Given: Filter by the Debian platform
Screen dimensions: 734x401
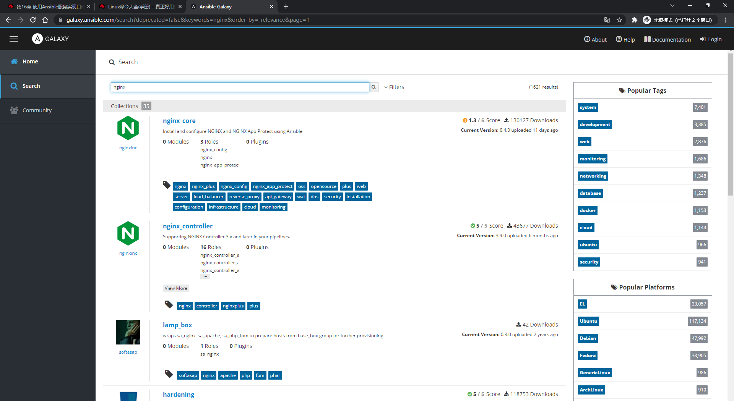Looking at the screenshot, I should pyautogui.click(x=588, y=338).
